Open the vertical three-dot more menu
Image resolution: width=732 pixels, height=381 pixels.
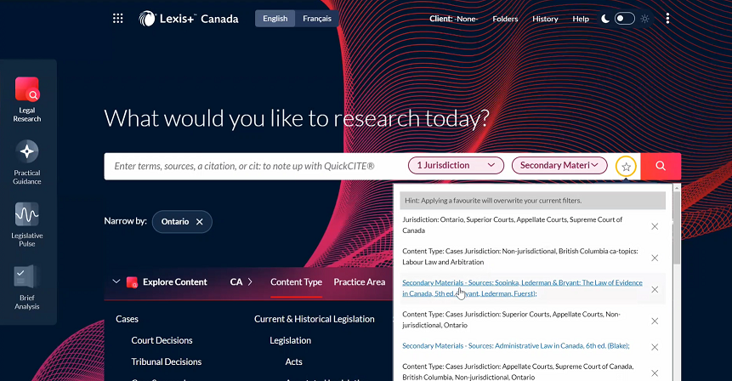(667, 19)
